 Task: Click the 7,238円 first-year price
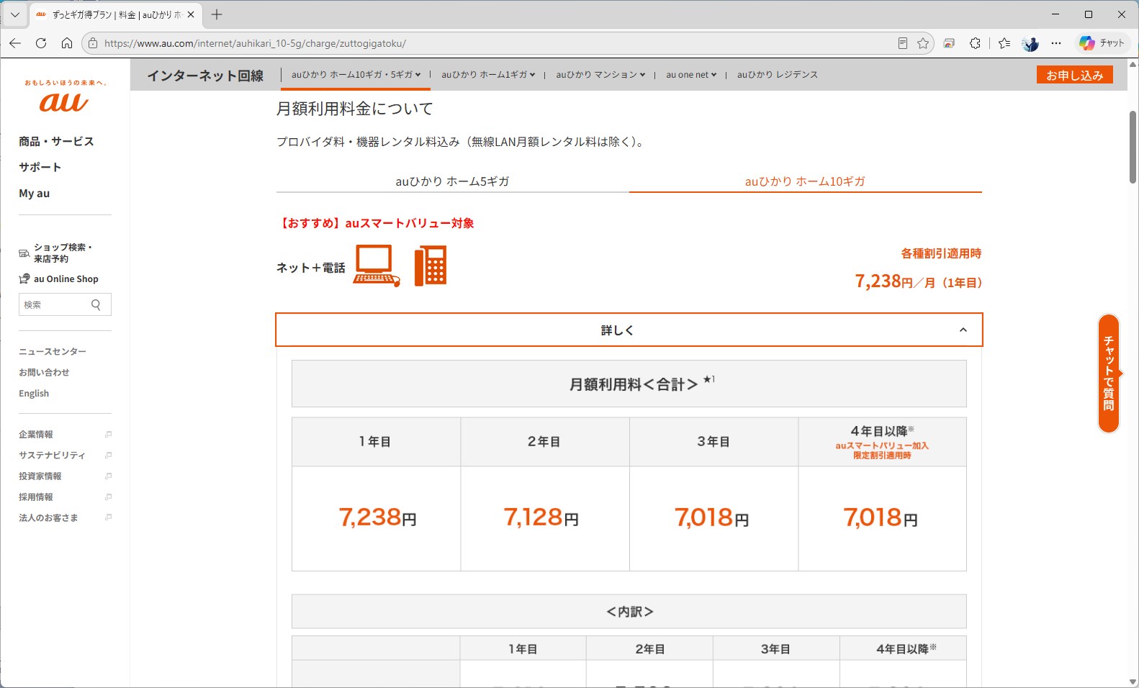377,517
